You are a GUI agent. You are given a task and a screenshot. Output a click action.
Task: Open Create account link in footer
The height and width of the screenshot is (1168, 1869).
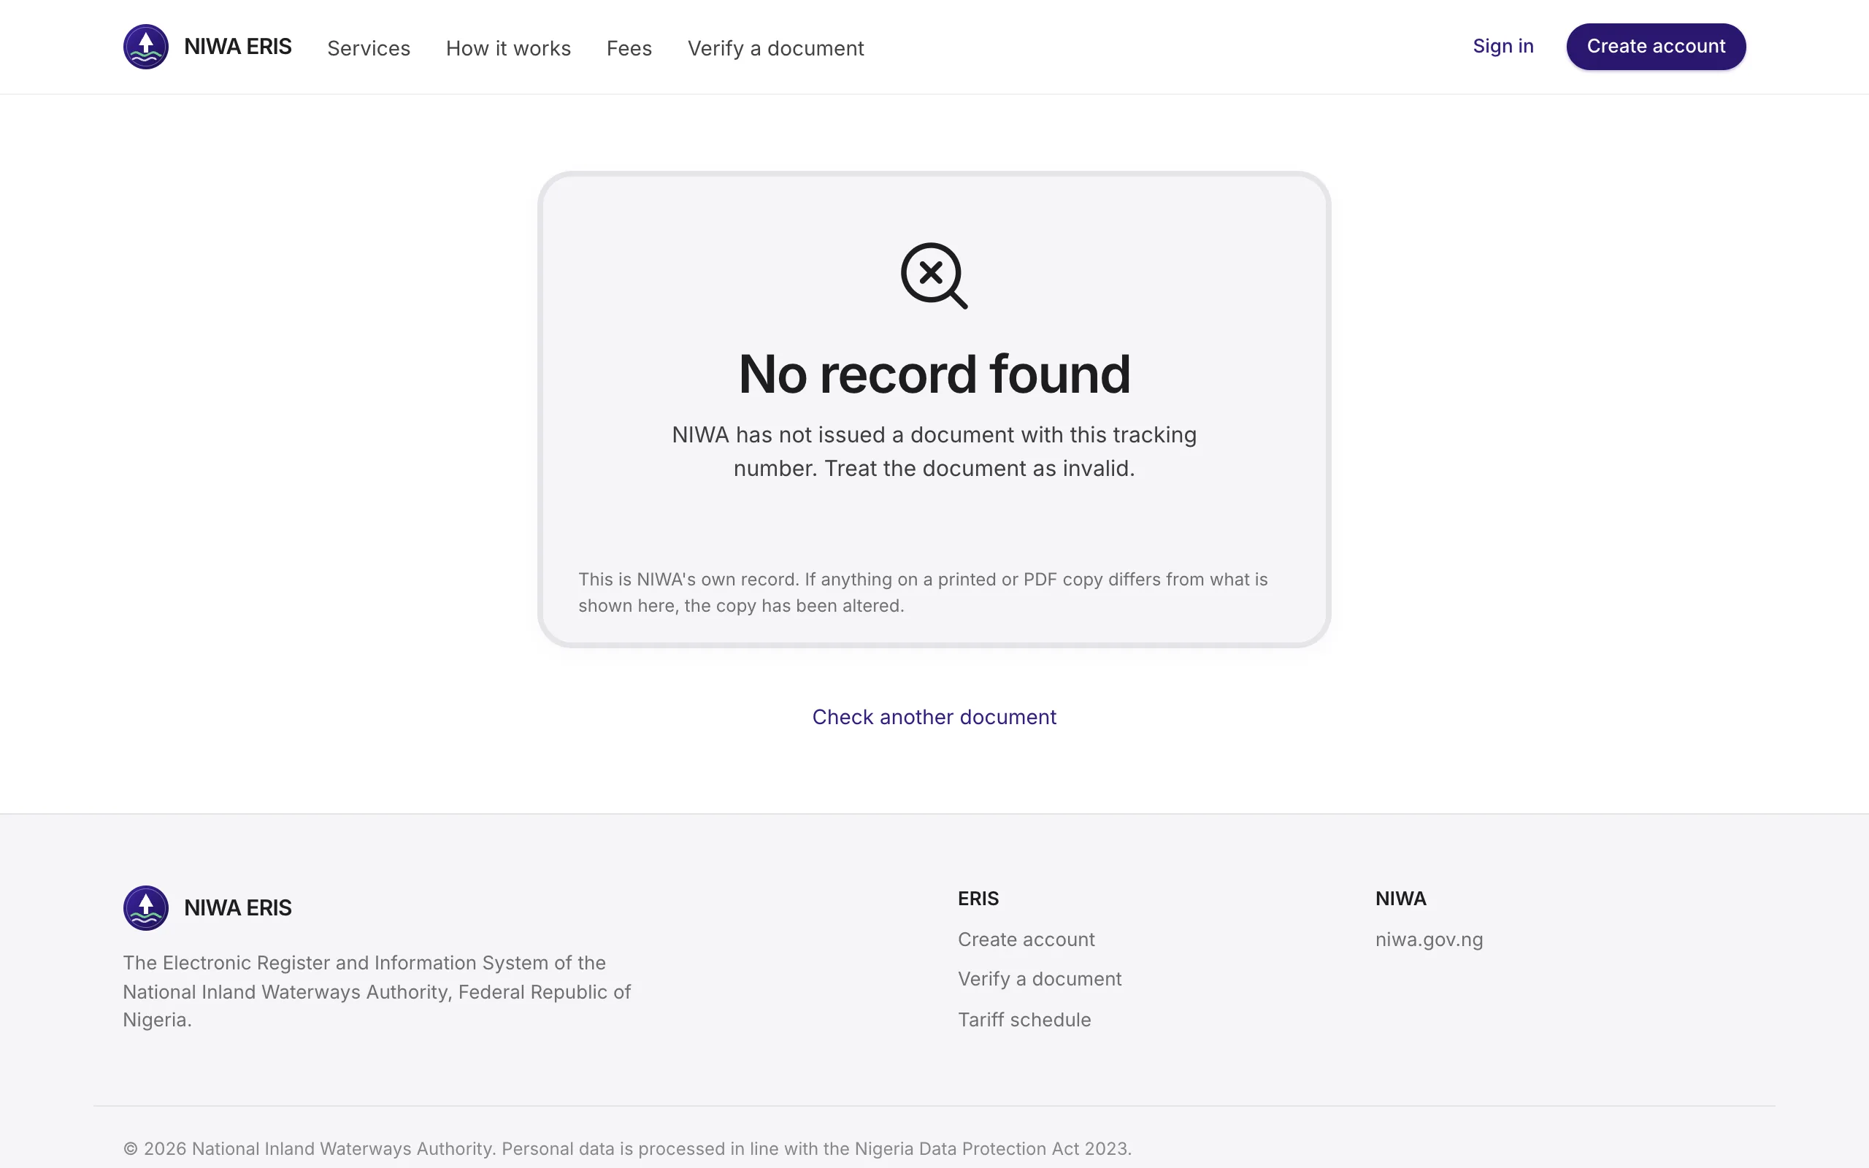coord(1026,940)
